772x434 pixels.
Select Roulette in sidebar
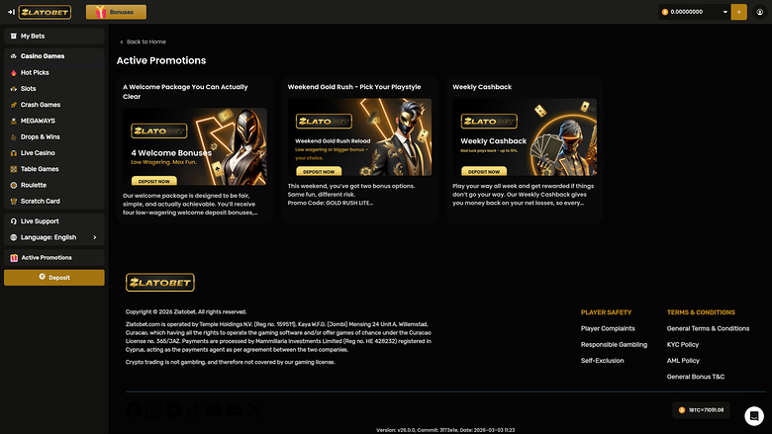tap(54, 185)
